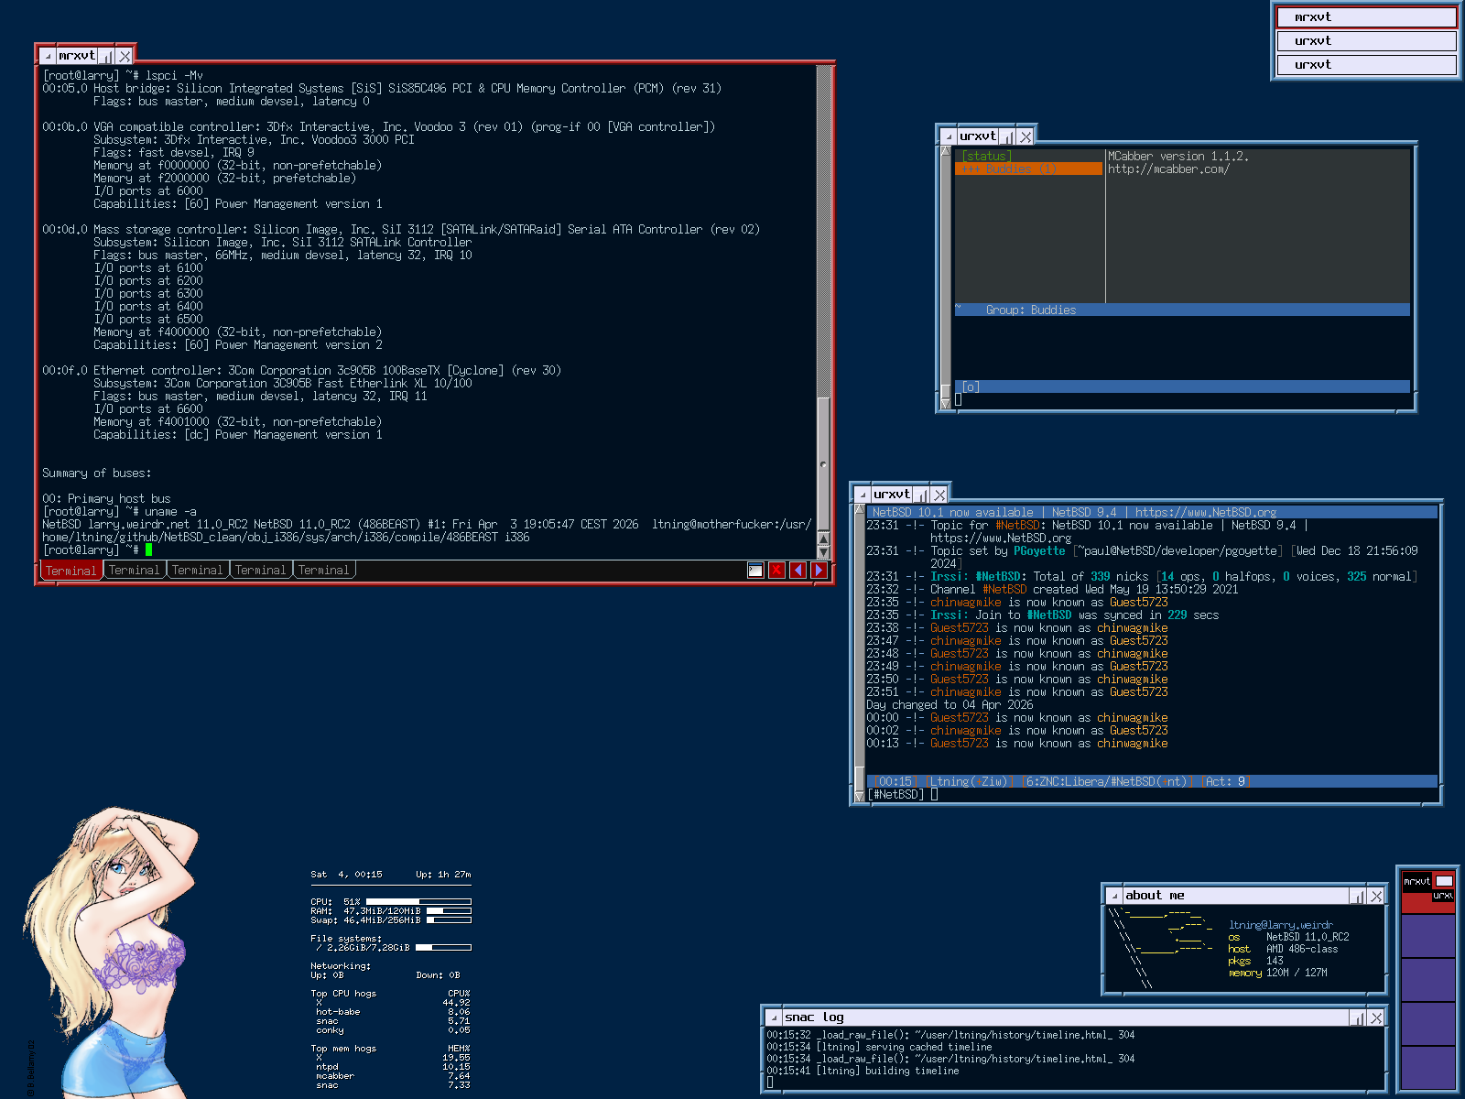This screenshot has height=1099, width=1465.
Task: Focus the mrxvt shell prompt cursor
Action: (148, 550)
